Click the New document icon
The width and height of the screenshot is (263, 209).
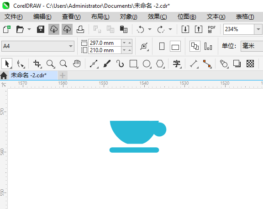7,29
